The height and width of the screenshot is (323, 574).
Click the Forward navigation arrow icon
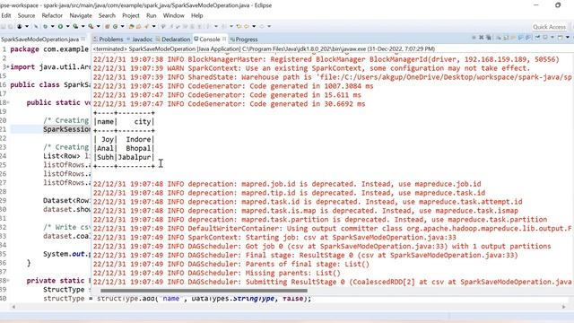tap(262, 26)
